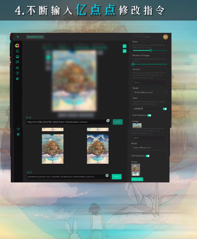Open the moon-and-stars sidebar icon
This screenshot has height=239, width=197.
pyautogui.click(x=17, y=51)
